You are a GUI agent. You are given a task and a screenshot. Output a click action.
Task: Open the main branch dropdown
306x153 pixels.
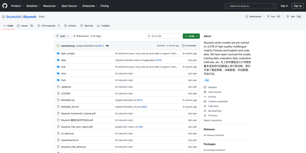point(62,36)
